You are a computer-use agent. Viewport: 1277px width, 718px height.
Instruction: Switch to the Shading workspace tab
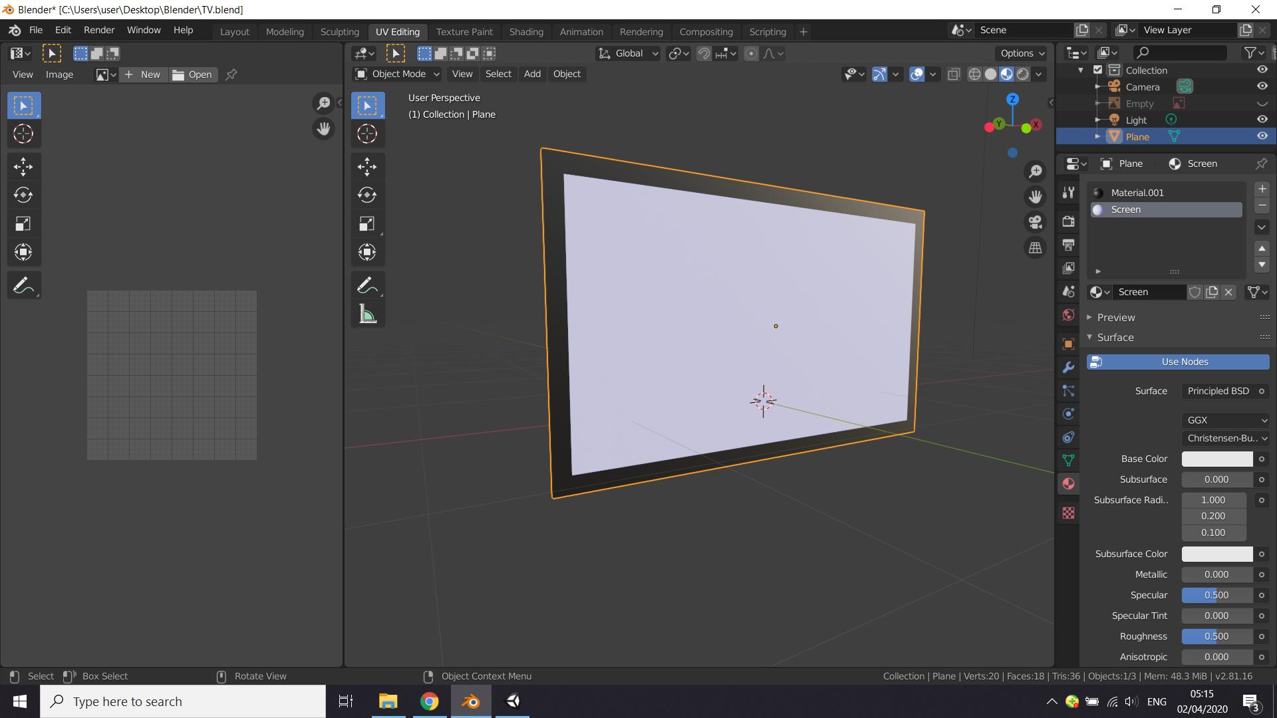coord(526,31)
